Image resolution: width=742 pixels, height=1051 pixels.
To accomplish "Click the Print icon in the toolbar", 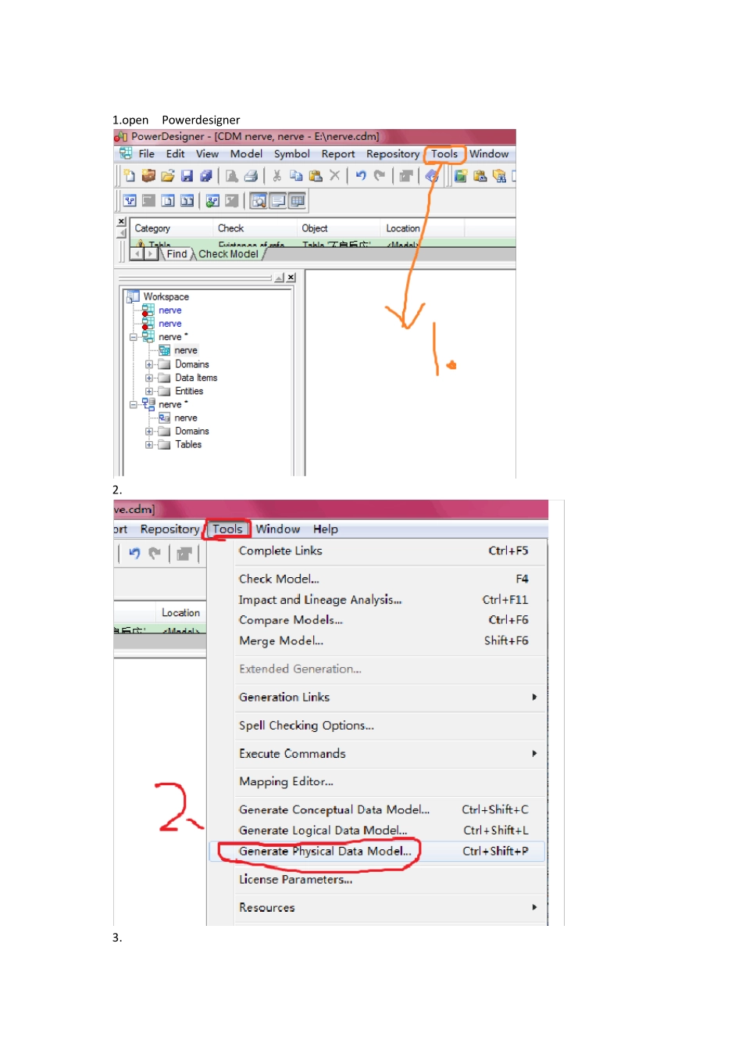I will tap(251, 176).
